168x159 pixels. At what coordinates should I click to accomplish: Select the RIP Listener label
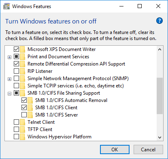pyautogui.click(x=40, y=71)
